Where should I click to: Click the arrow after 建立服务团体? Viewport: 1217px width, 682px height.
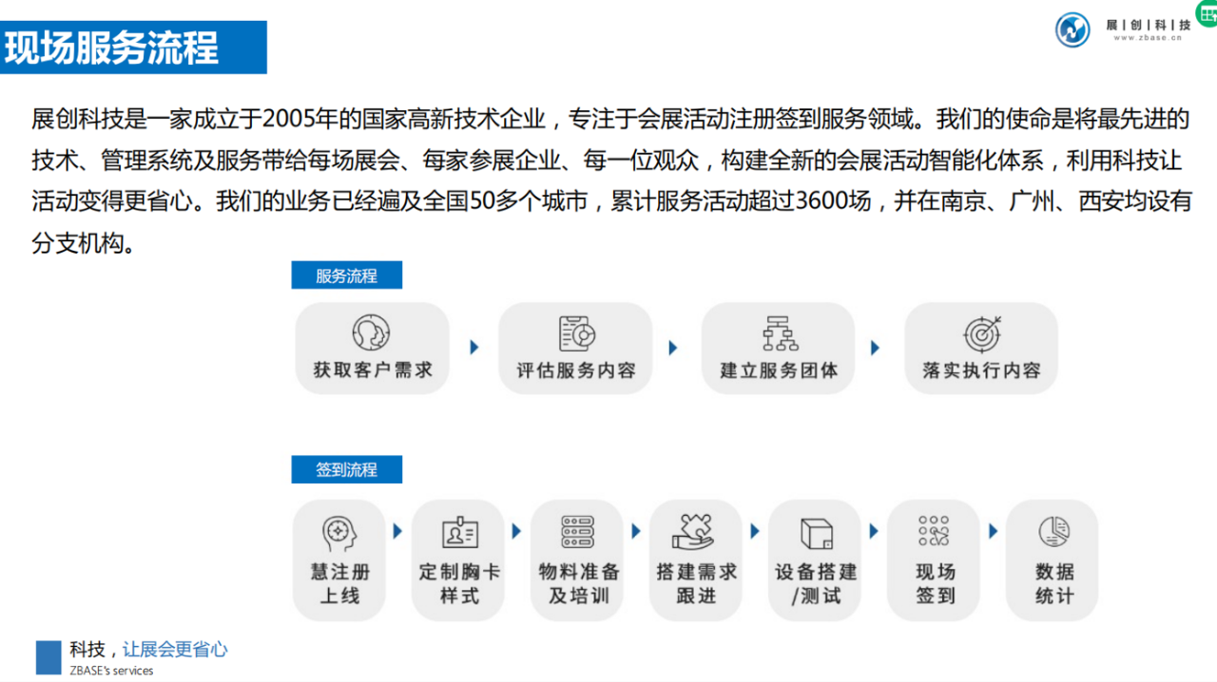pos(875,348)
